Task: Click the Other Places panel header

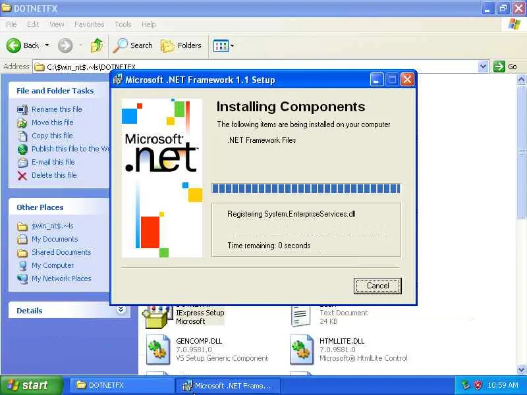Action: [x=40, y=207]
